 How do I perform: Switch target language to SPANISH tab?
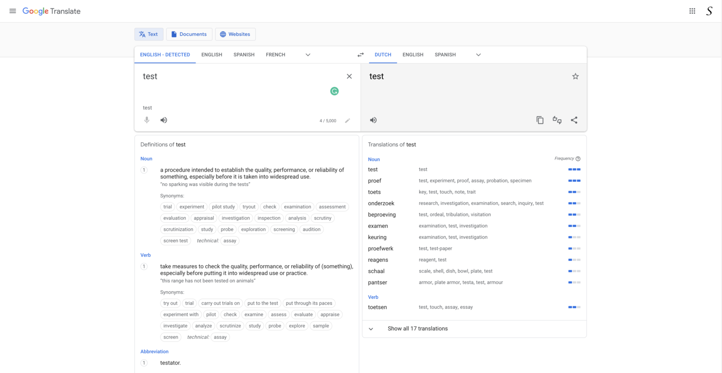click(x=445, y=54)
